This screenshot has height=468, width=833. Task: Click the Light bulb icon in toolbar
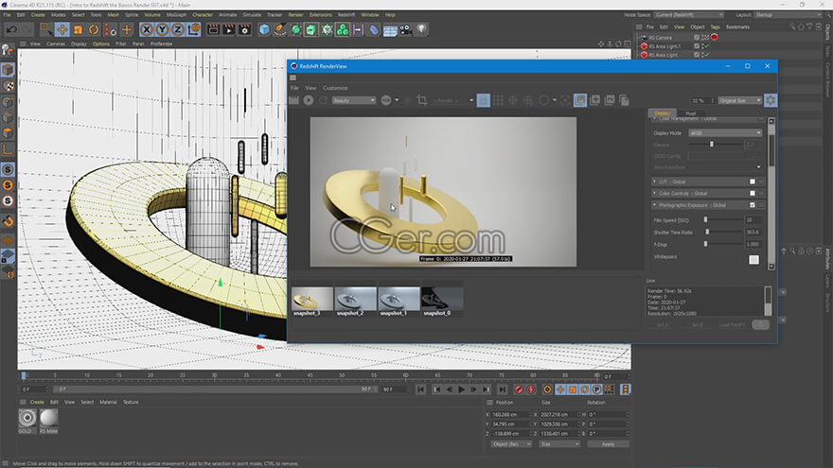coord(421,29)
